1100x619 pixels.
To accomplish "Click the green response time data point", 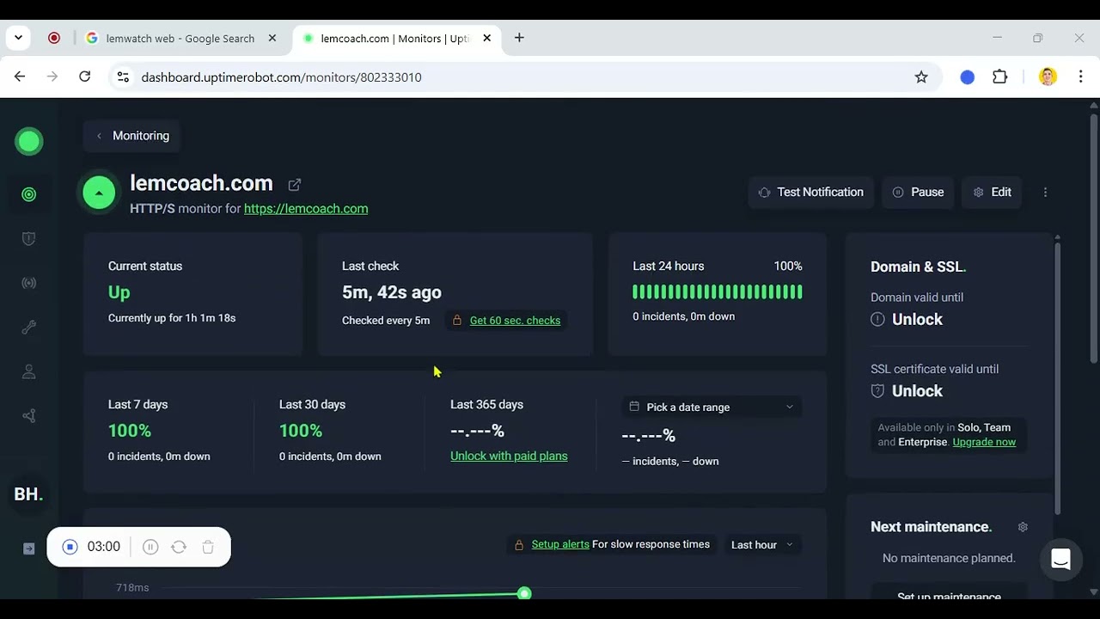I will [x=524, y=594].
